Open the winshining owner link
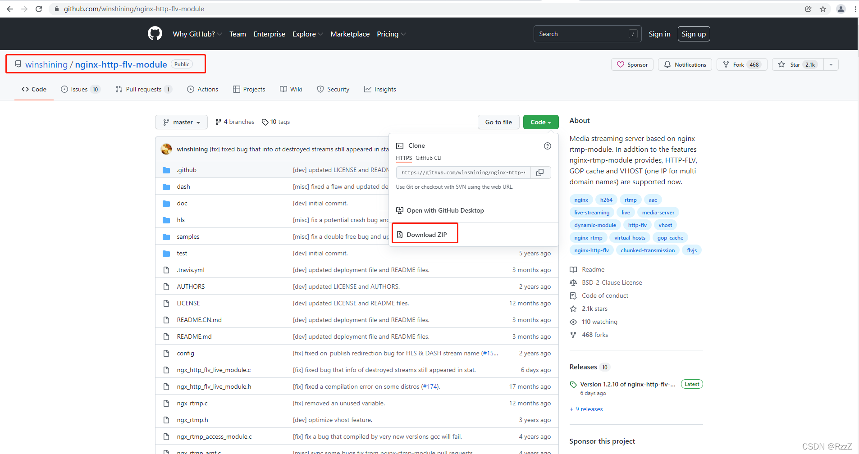The width and height of the screenshot is (859, 454). [46, 64]
